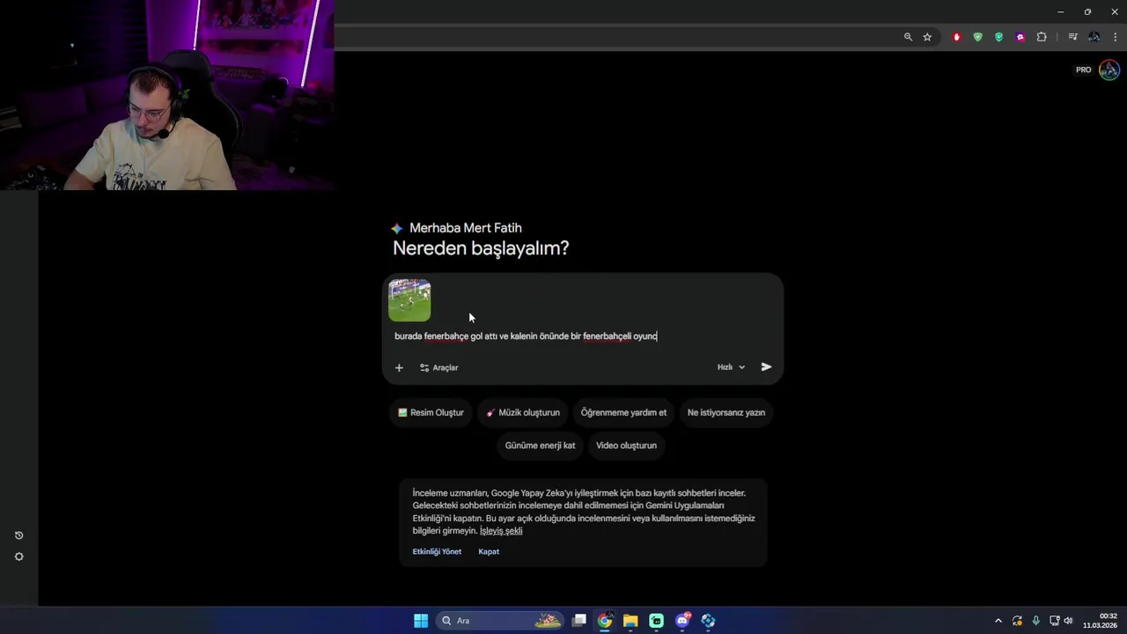Open the Araçlar tools menu
The image size is (1127, 634).
pyautogui.click(x=438, y=367)
